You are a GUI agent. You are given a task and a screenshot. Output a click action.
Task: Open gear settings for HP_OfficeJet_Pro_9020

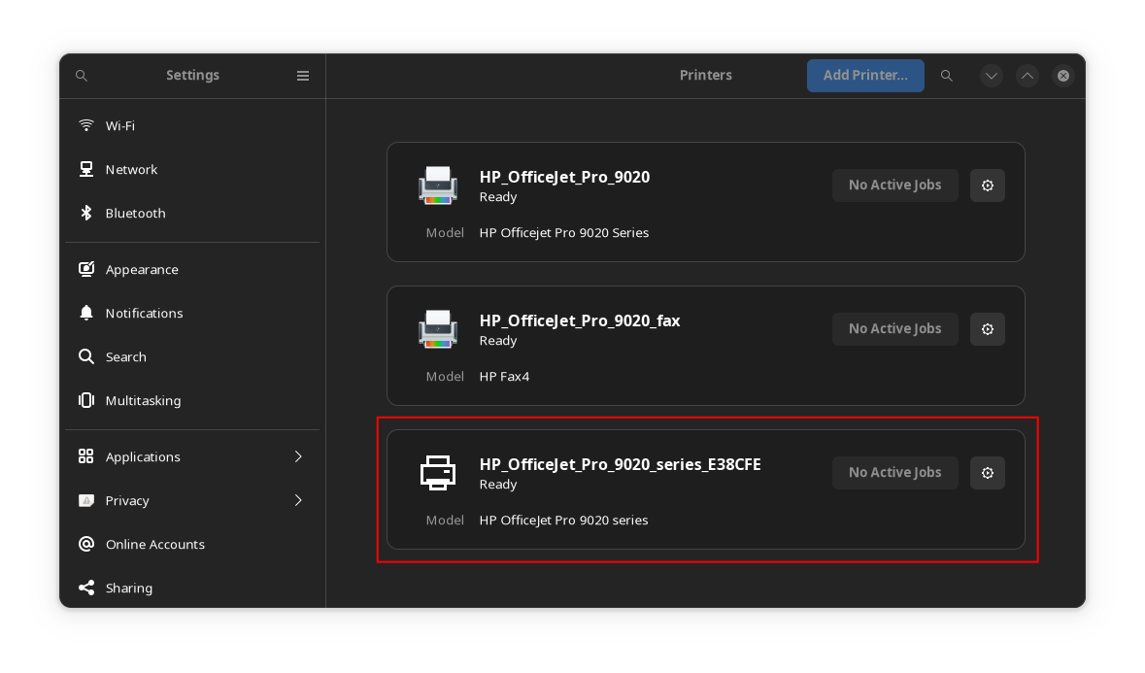988,185
